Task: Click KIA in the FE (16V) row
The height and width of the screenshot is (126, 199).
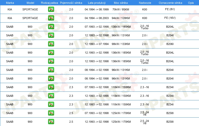Action: click(10, 18)
